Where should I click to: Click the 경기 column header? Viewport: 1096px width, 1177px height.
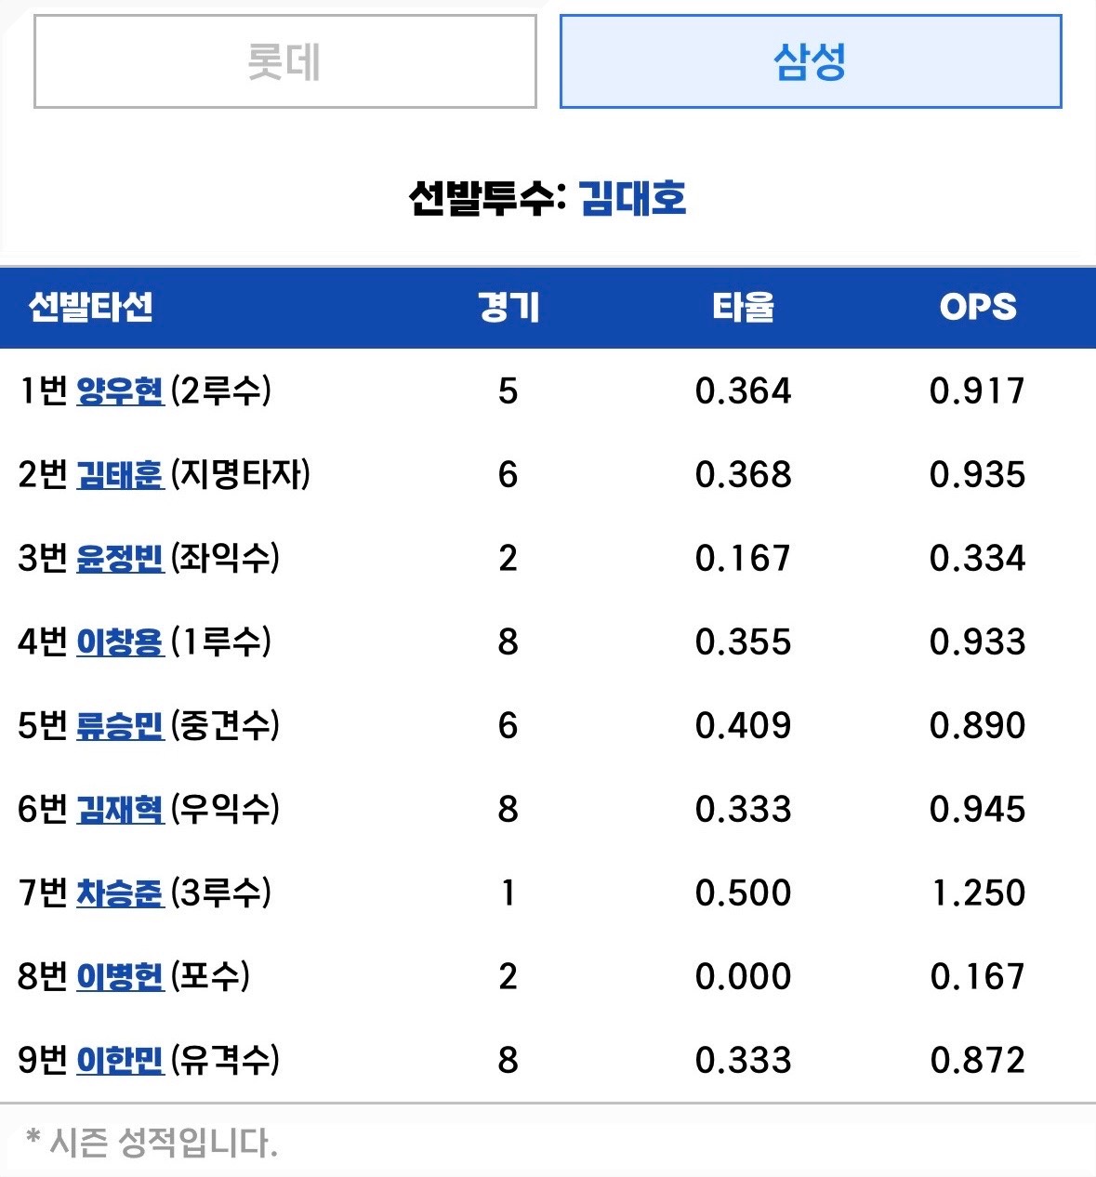click(508, 307)
